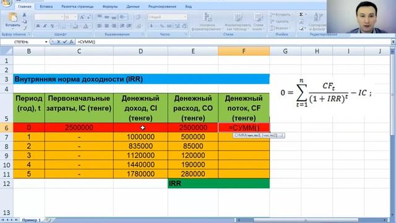Increase cell indent
Viewport: 396px width, 223px height.
pyautogui.click(x=129, y=26)
